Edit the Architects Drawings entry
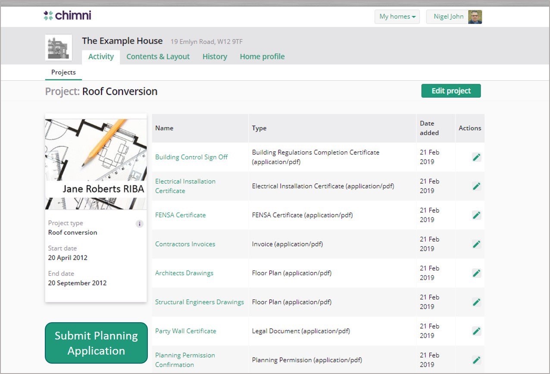Image resolution: width=550 pixels, height=374 pixels. coord(476,273)
